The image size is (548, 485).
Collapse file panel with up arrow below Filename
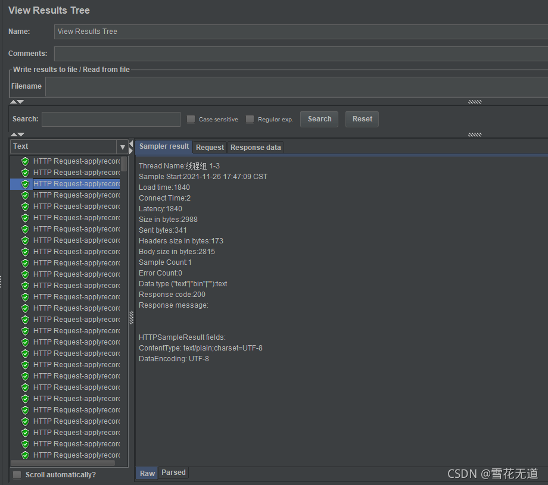[13, 102]
